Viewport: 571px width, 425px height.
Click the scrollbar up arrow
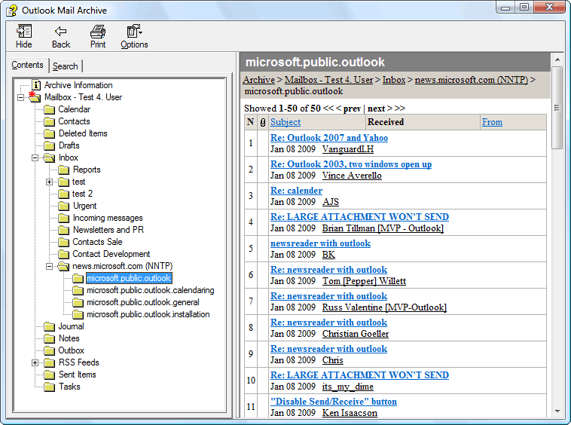point(557,59)
